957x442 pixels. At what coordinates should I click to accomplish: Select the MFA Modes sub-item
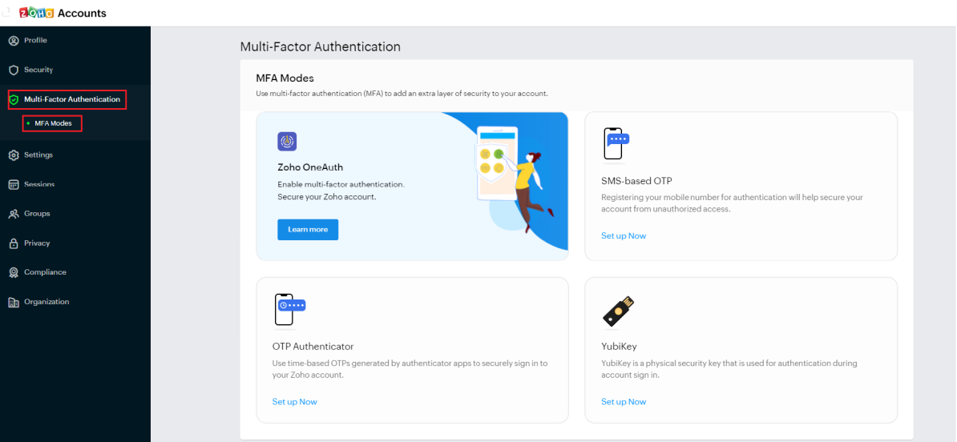click(x=53, y=124)
